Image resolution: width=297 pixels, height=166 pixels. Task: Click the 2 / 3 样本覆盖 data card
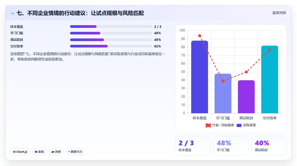point(193,146)
